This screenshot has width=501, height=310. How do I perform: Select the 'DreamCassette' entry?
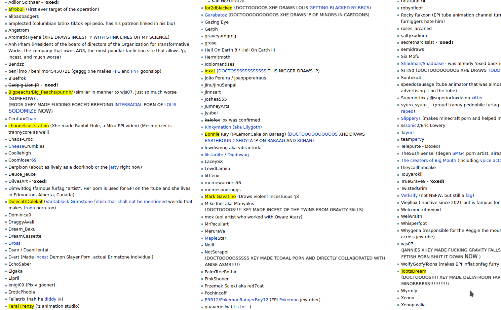tap(25, 236)
